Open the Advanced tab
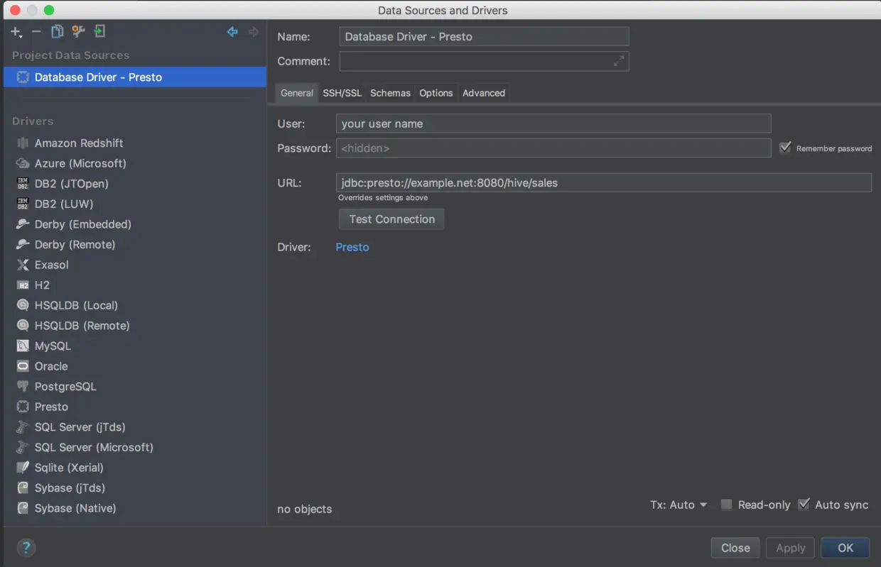Viewport: 881px width, 567px height. [x=484, y=93]
